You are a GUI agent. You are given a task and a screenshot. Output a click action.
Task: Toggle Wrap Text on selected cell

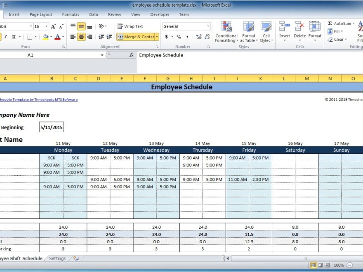pyautogui.click(x=130, y=26)
